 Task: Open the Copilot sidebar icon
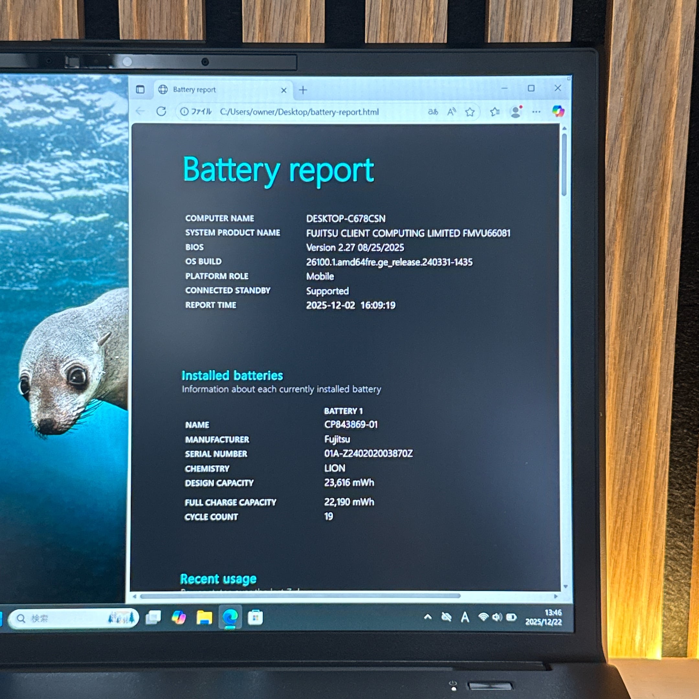click(558, 111)
